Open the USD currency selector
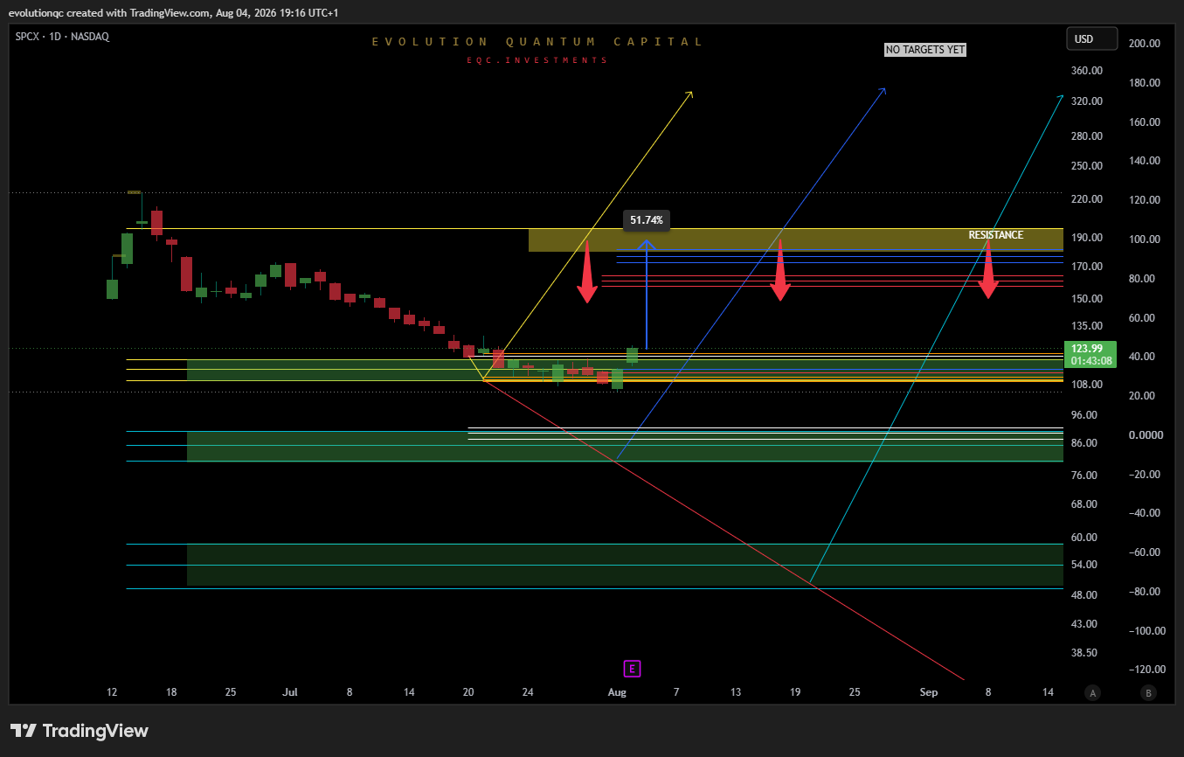1184x757 pixels. pos(1091,38)
